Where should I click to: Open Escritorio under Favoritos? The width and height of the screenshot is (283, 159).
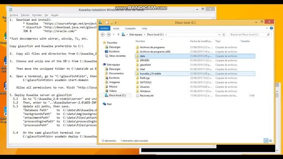tap(114, 52)
